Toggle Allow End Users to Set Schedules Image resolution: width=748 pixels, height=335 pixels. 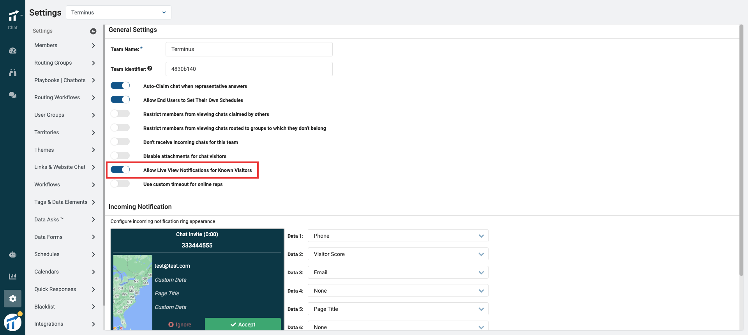point(120,100)
